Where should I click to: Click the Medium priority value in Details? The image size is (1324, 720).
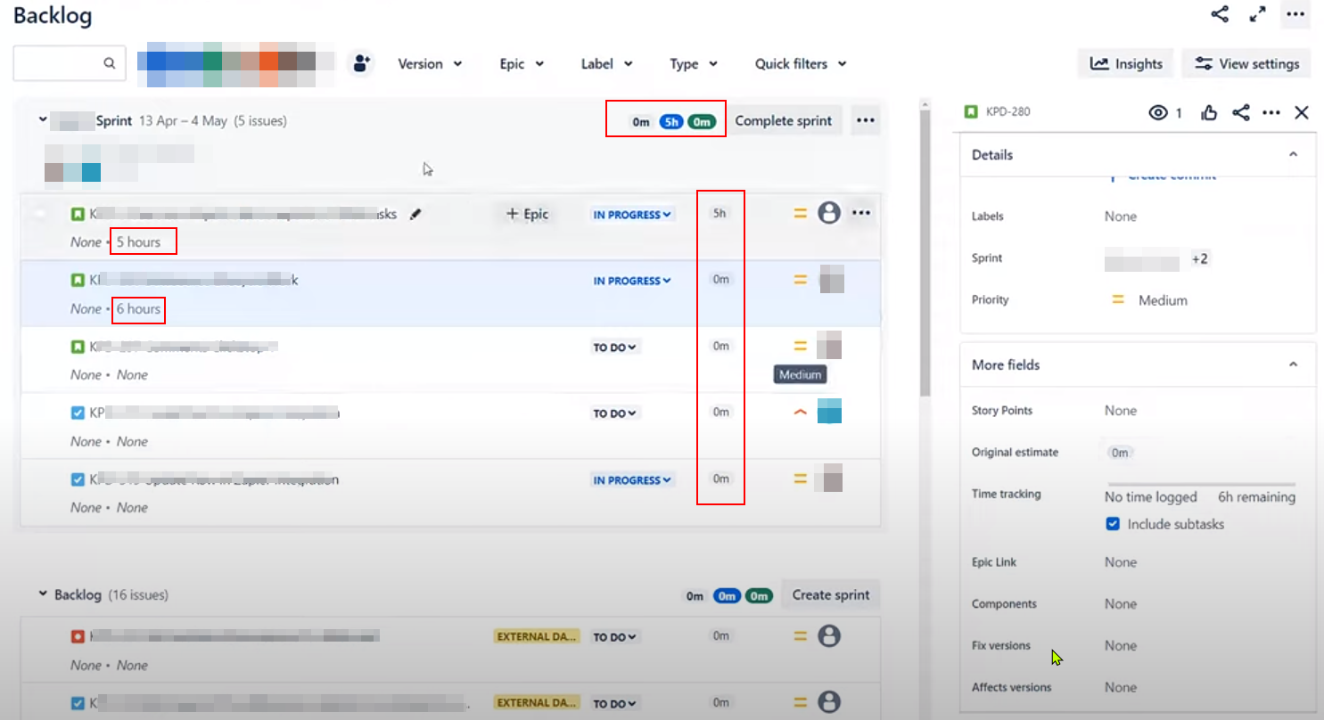[x=1163, y=300]
